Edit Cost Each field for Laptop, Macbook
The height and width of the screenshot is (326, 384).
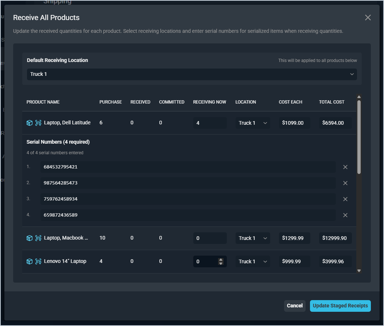tap(294, 238)
